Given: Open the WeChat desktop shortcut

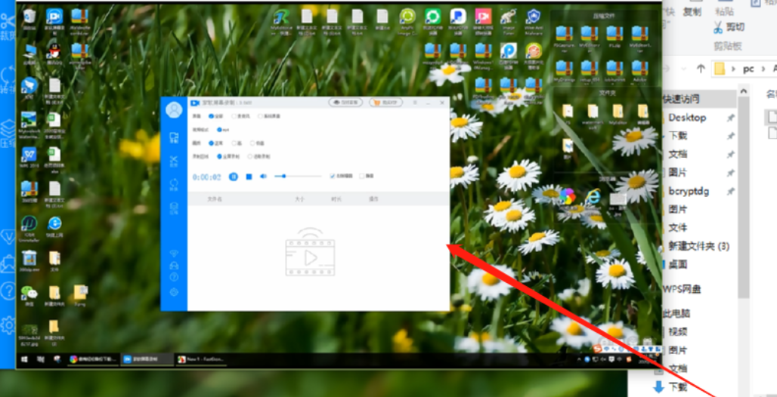Looking at the screenshot, I should pos(29,296).
